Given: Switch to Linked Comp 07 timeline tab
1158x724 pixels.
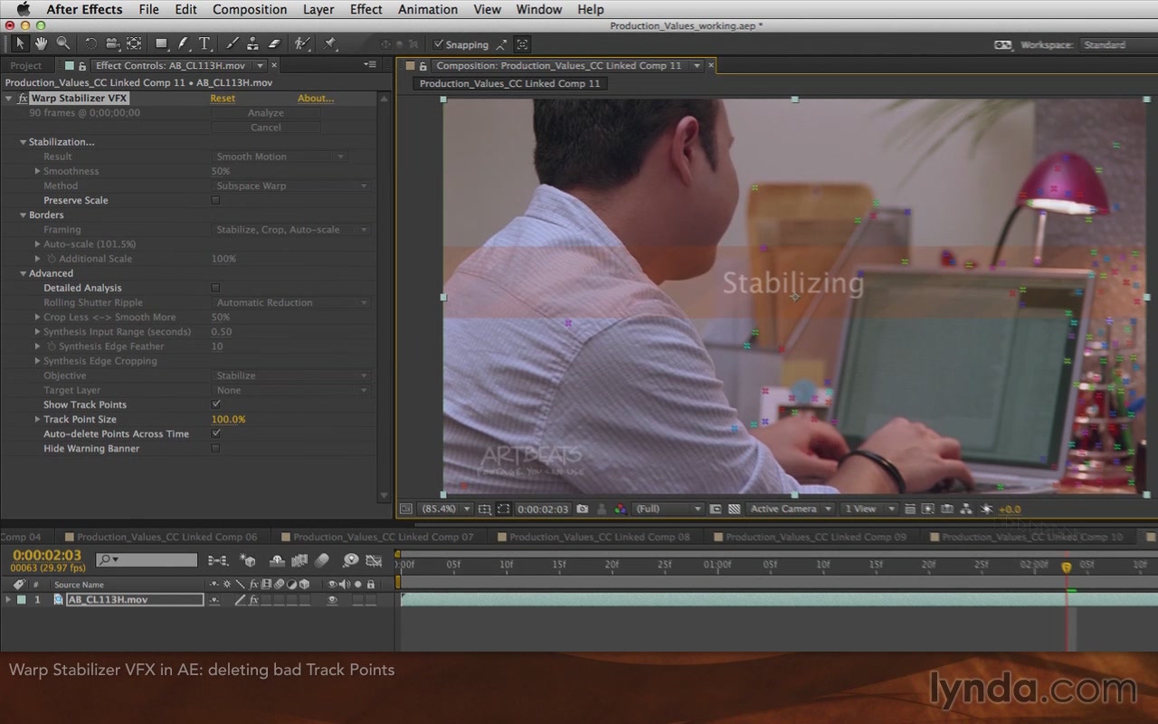Looking at the screenshot, I should [383, 537].
